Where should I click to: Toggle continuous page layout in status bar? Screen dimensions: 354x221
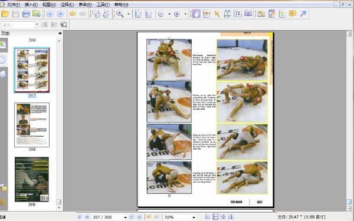point(215,217)
